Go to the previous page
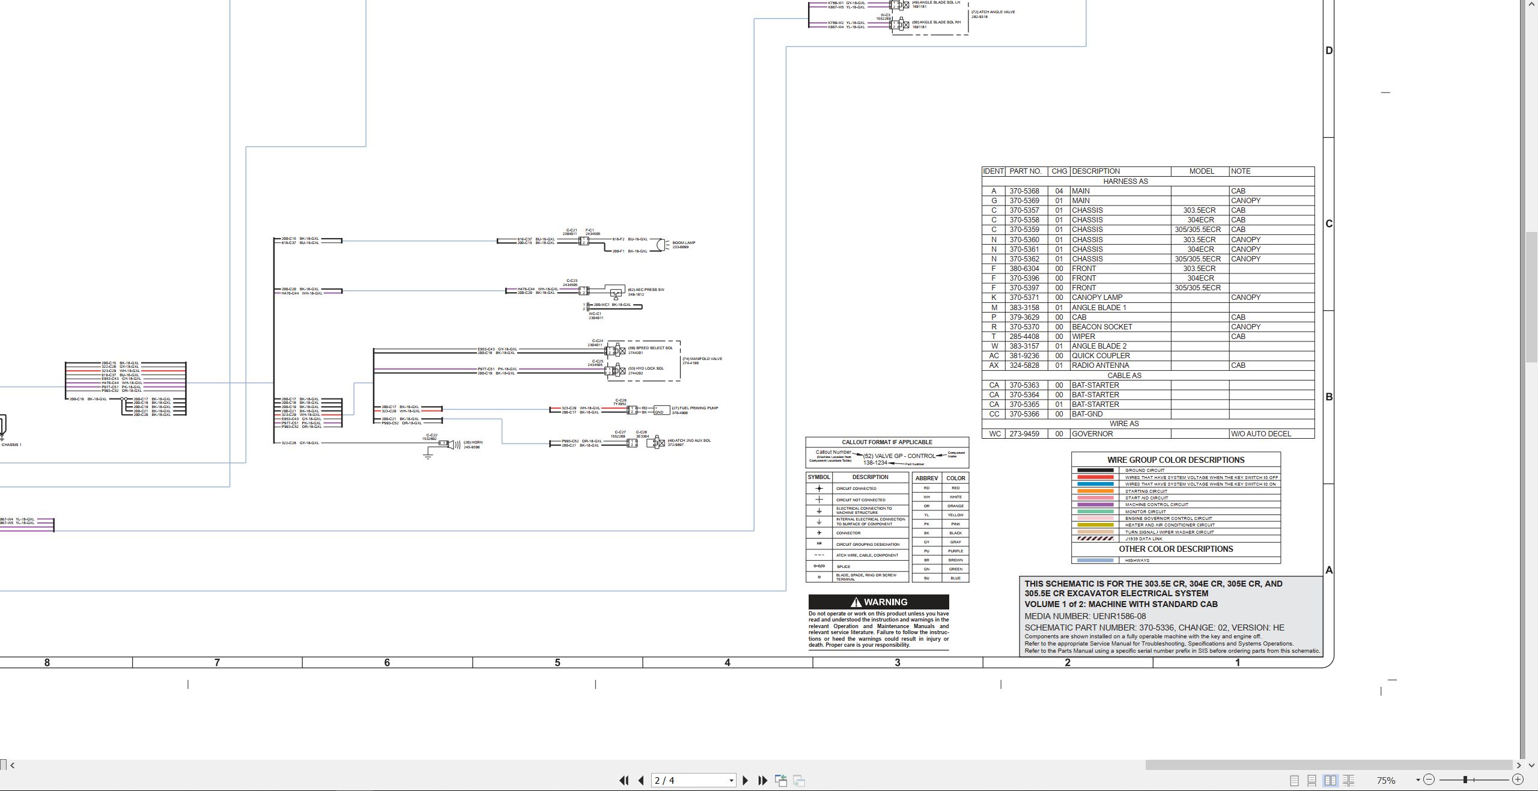 [x=641, y=780]
